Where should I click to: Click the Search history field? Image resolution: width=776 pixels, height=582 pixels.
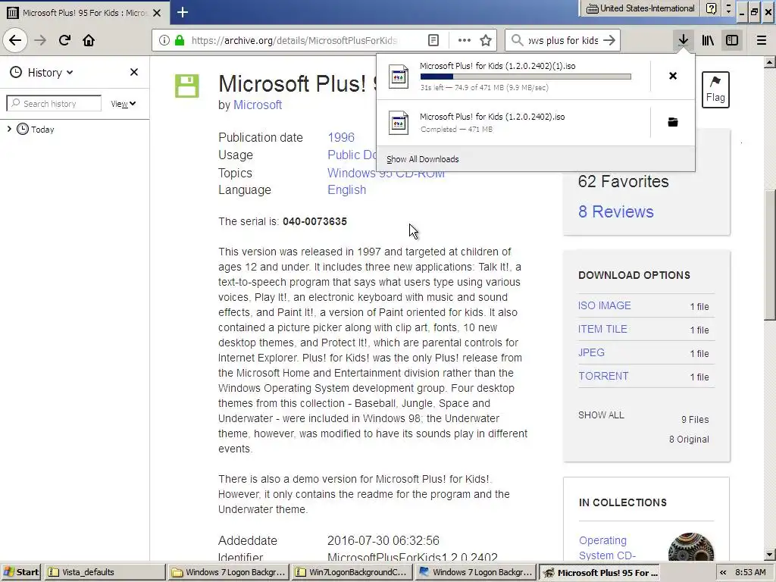pos(54,103)
